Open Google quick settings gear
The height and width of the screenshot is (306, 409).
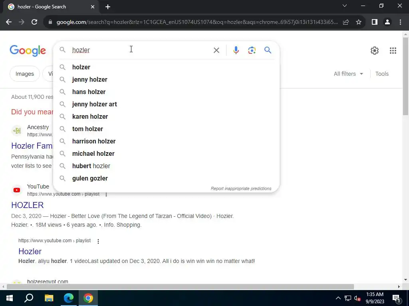click(x=375, y=51)
